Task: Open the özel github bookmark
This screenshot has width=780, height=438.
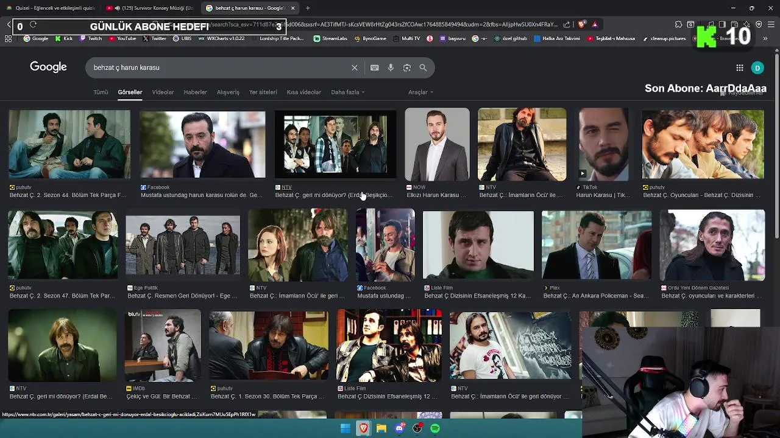Action: coord(510,38)
